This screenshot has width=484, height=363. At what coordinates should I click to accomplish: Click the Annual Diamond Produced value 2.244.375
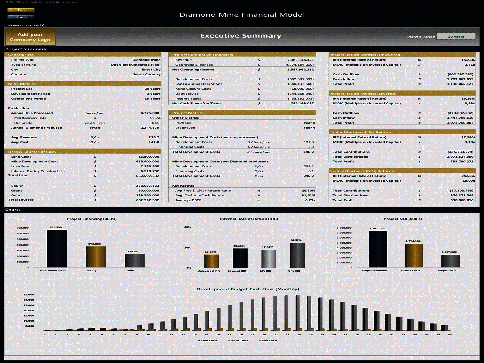coord(150,128)
